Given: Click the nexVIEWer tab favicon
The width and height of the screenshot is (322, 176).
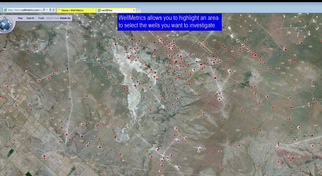Looking at the screenshot, I should pos(99,10).
